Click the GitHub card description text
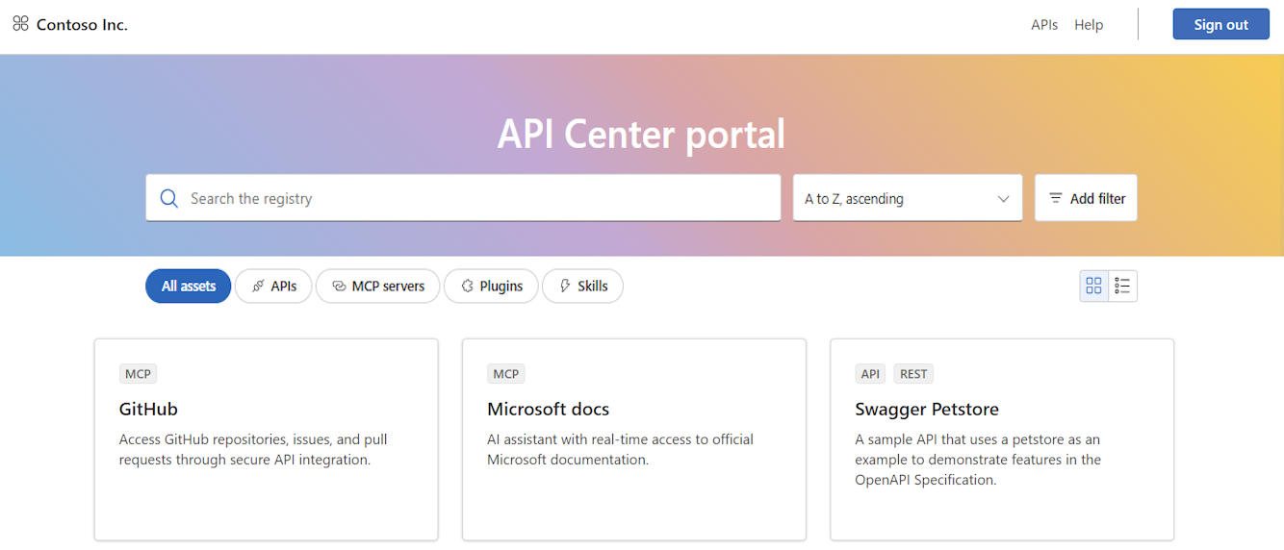1284x550 pixels. click(253, 449)
